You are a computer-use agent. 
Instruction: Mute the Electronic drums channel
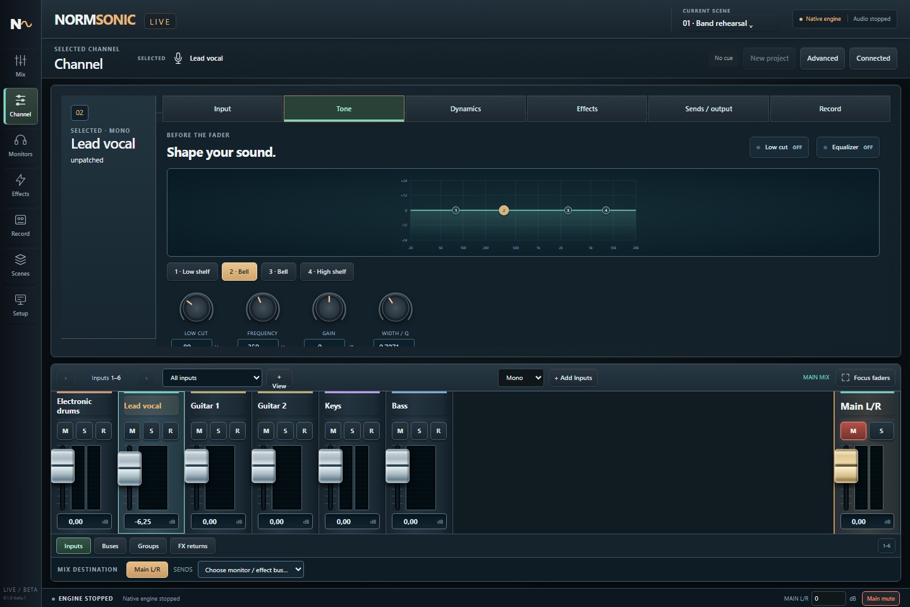coord(65,431)
